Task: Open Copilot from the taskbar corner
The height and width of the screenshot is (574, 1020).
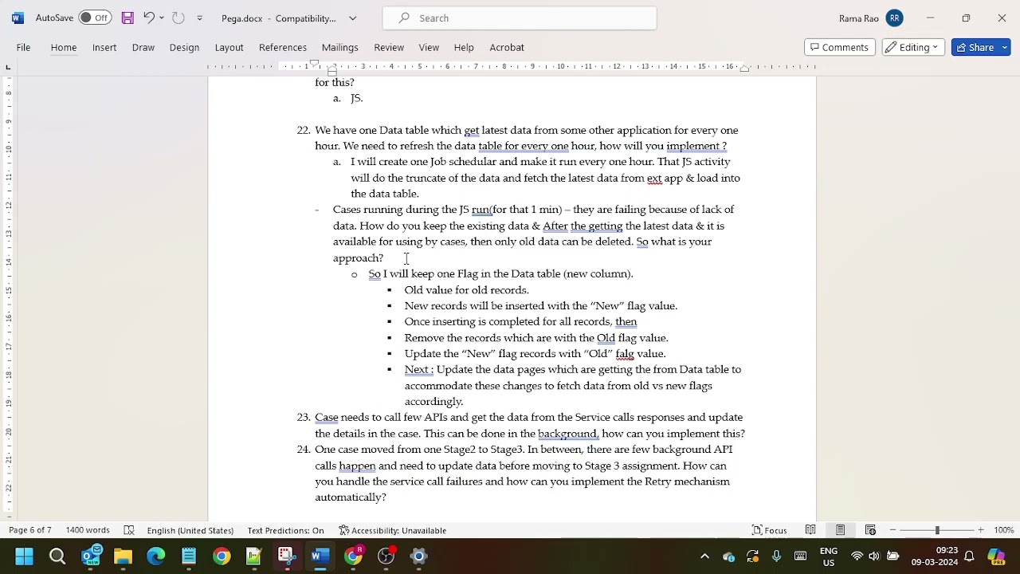Action: (996, 556)
